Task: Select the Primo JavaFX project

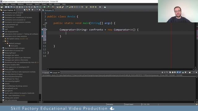Action: [9, 69]
